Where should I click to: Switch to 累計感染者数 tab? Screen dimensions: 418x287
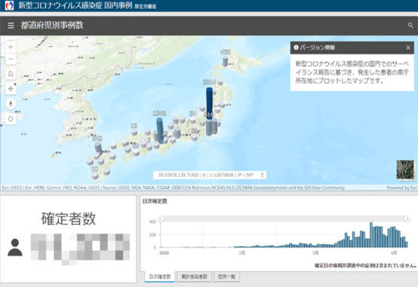click(194, 277)
